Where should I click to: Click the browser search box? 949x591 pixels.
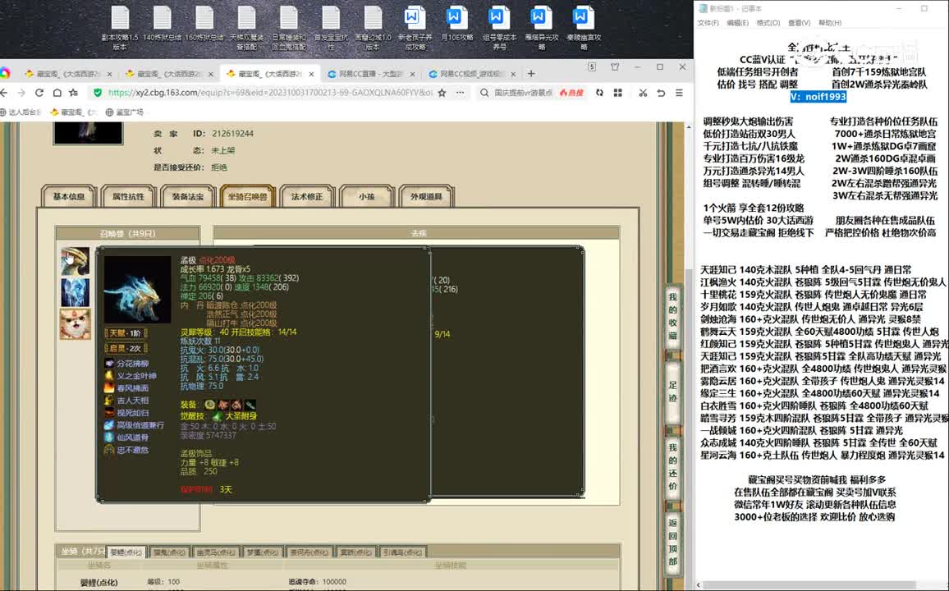point(523,93)
